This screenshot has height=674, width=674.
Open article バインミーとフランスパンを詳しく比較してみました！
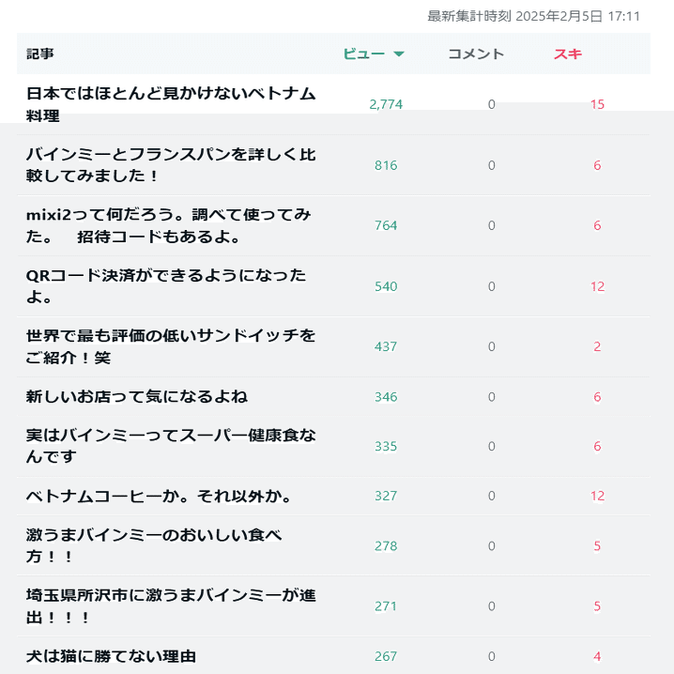point(171,165)
